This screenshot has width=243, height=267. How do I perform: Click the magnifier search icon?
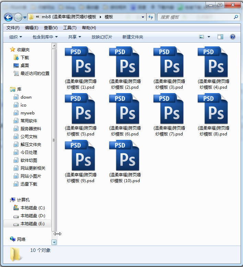click(x=236, y=17)
